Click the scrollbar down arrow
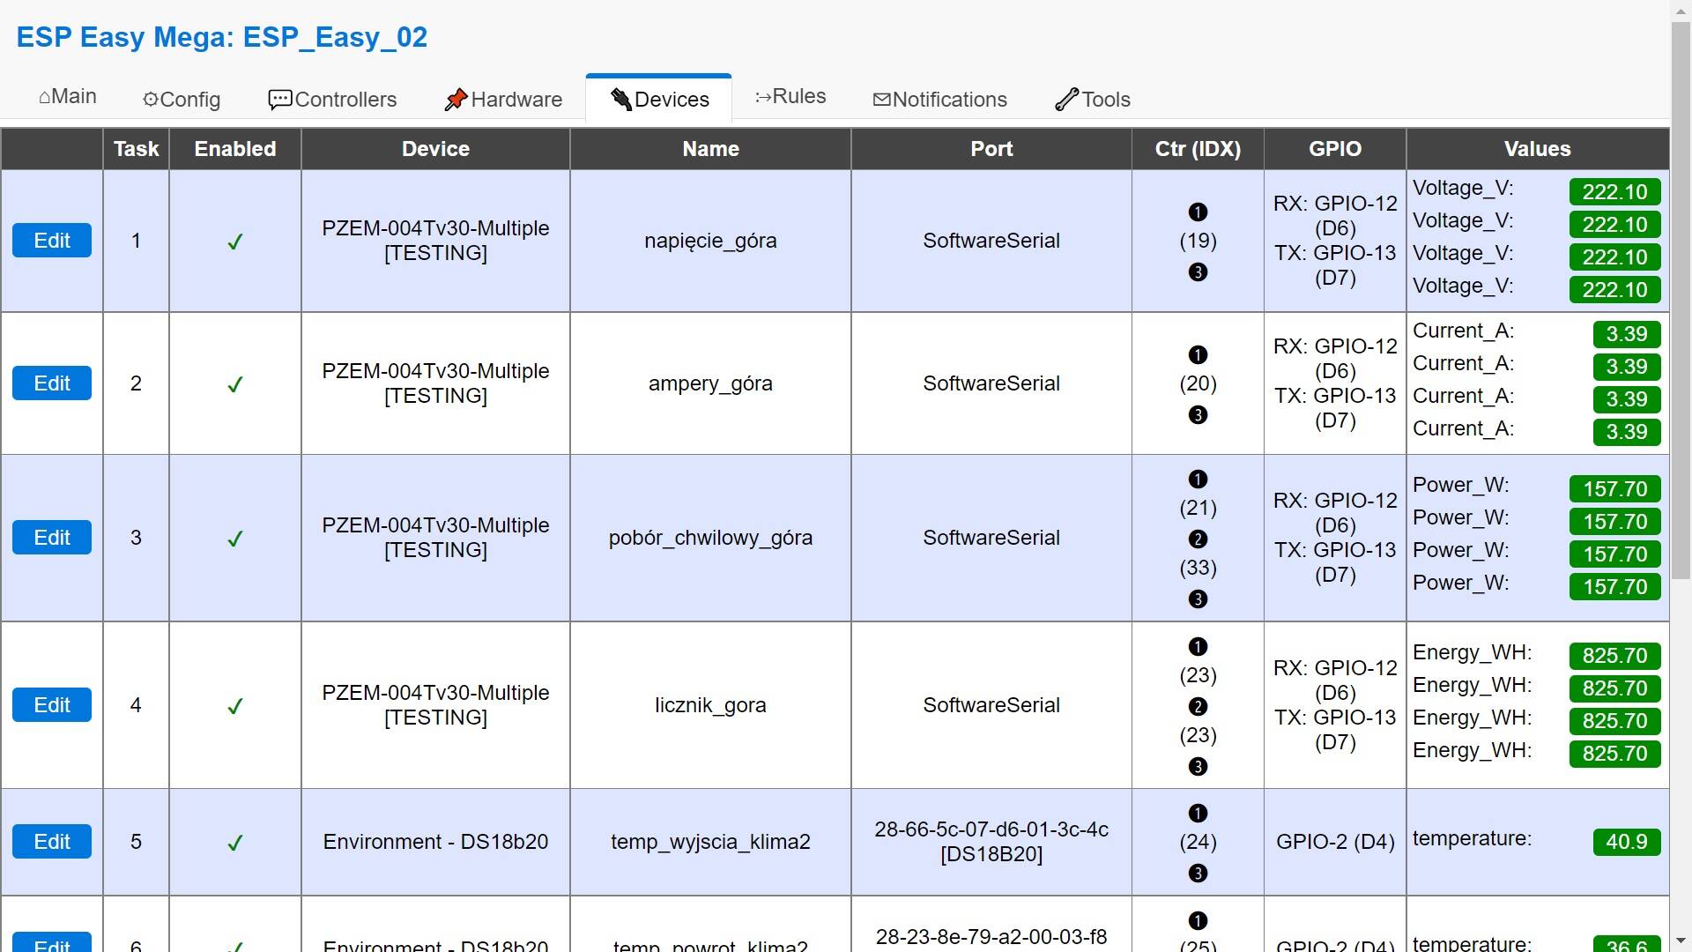The image size is (1692, 952). tap(1681, 942)
